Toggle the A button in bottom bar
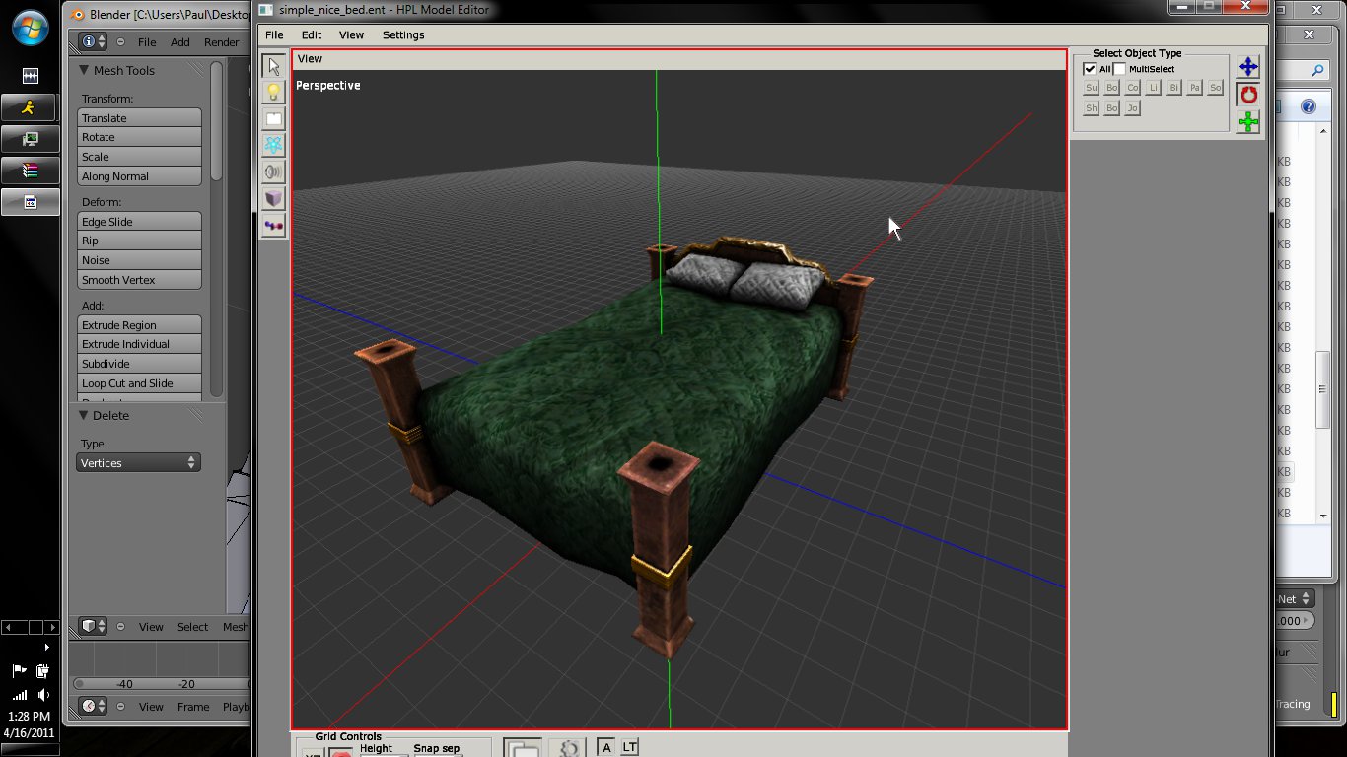Viewport: 1347px width, 757px height. click(606, 748)
